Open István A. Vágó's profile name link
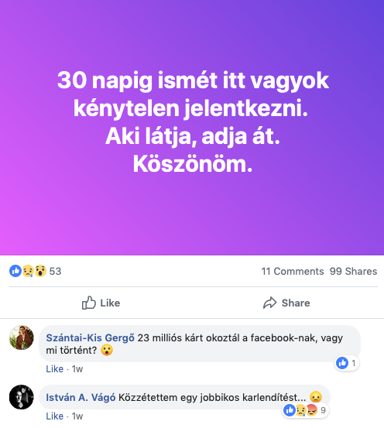384x428 pixels. pos(81,398)
